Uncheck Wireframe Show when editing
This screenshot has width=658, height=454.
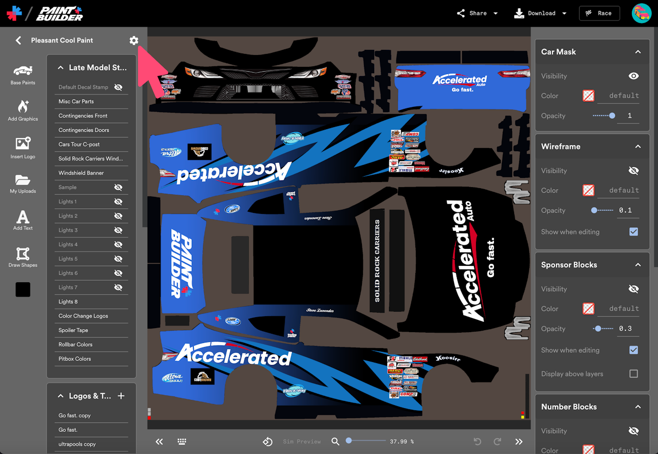click(x=633, y=232)
